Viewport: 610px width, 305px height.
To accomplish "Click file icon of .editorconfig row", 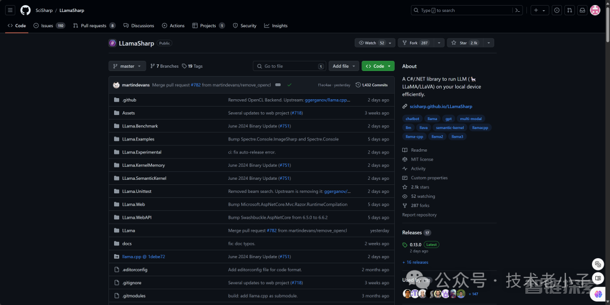I will [x=116, y=269].
